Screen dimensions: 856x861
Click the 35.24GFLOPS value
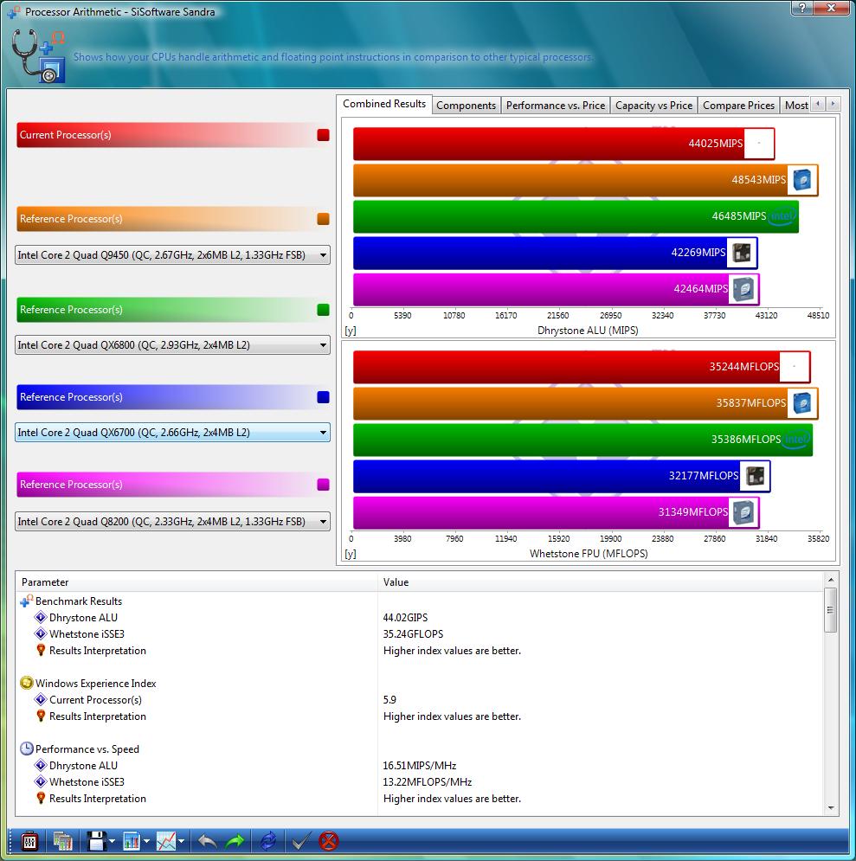coord(413,634)
